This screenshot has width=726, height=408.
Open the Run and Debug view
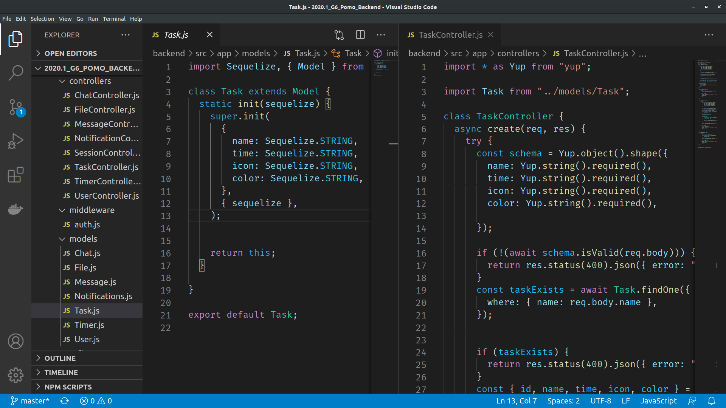click(16, 141)
